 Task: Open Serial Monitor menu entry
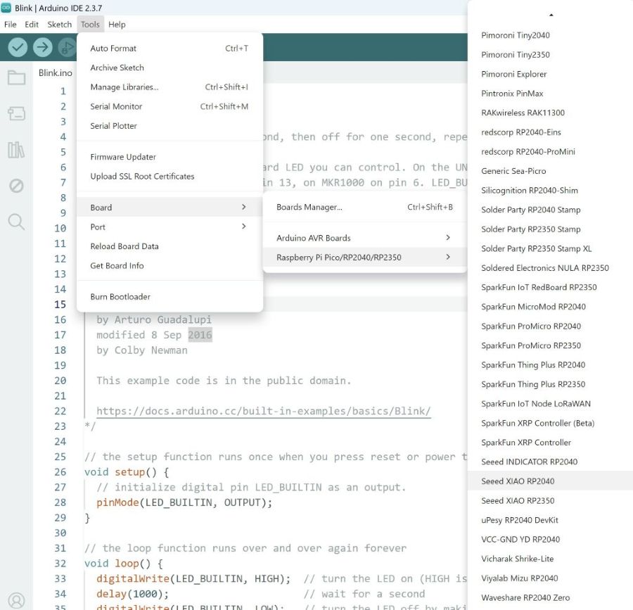coord(170,106)
